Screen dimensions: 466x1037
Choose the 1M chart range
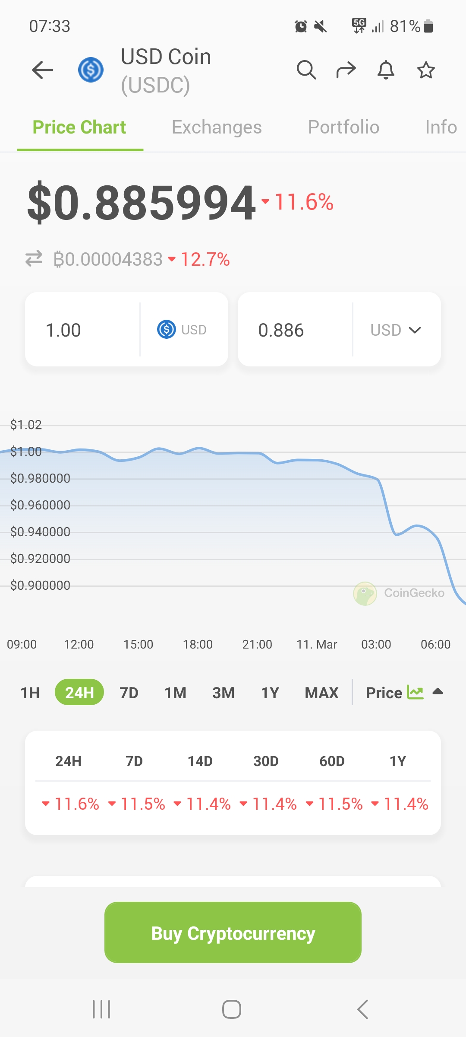click(175, 693)
